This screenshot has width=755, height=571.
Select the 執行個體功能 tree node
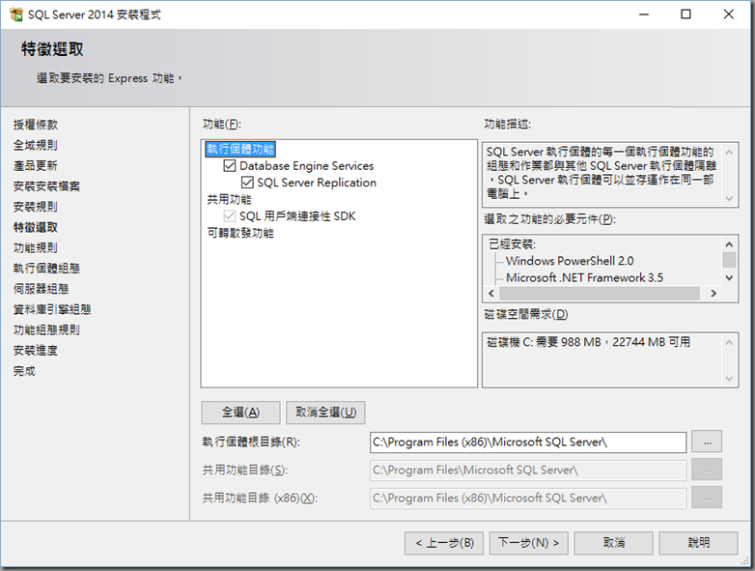pos(240,149)
